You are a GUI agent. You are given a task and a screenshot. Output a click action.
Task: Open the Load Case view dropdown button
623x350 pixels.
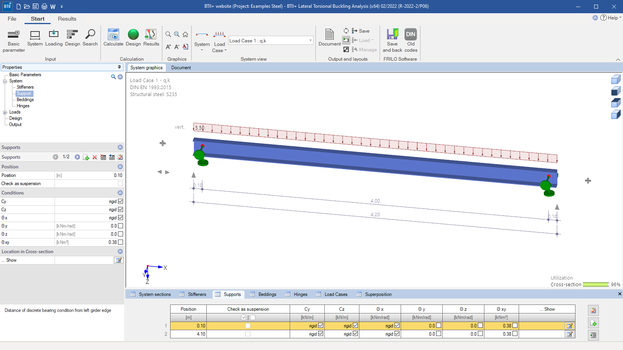point(220,41)
